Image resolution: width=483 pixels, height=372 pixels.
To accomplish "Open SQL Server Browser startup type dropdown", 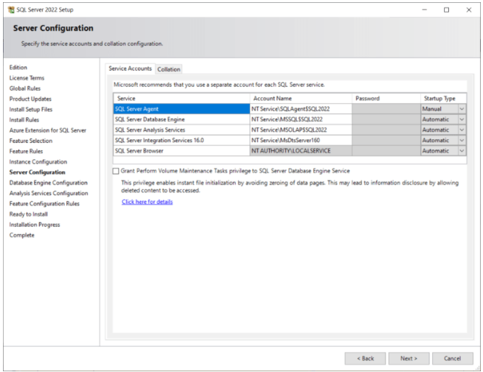I will [x=462, y=150].
